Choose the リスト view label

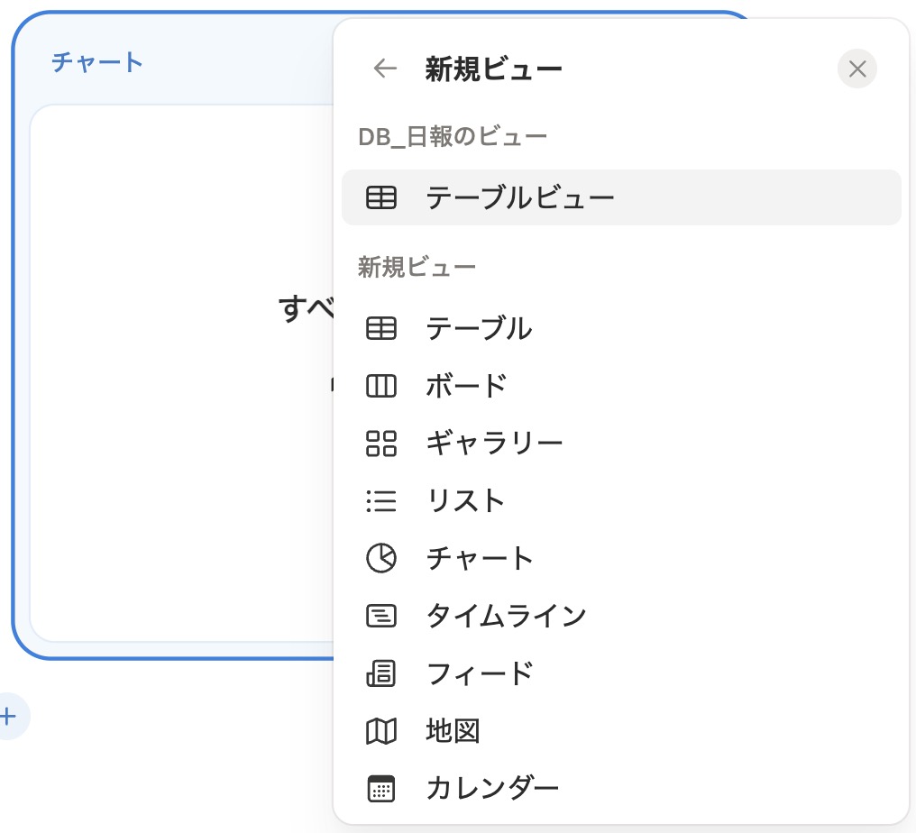(465, 501)
